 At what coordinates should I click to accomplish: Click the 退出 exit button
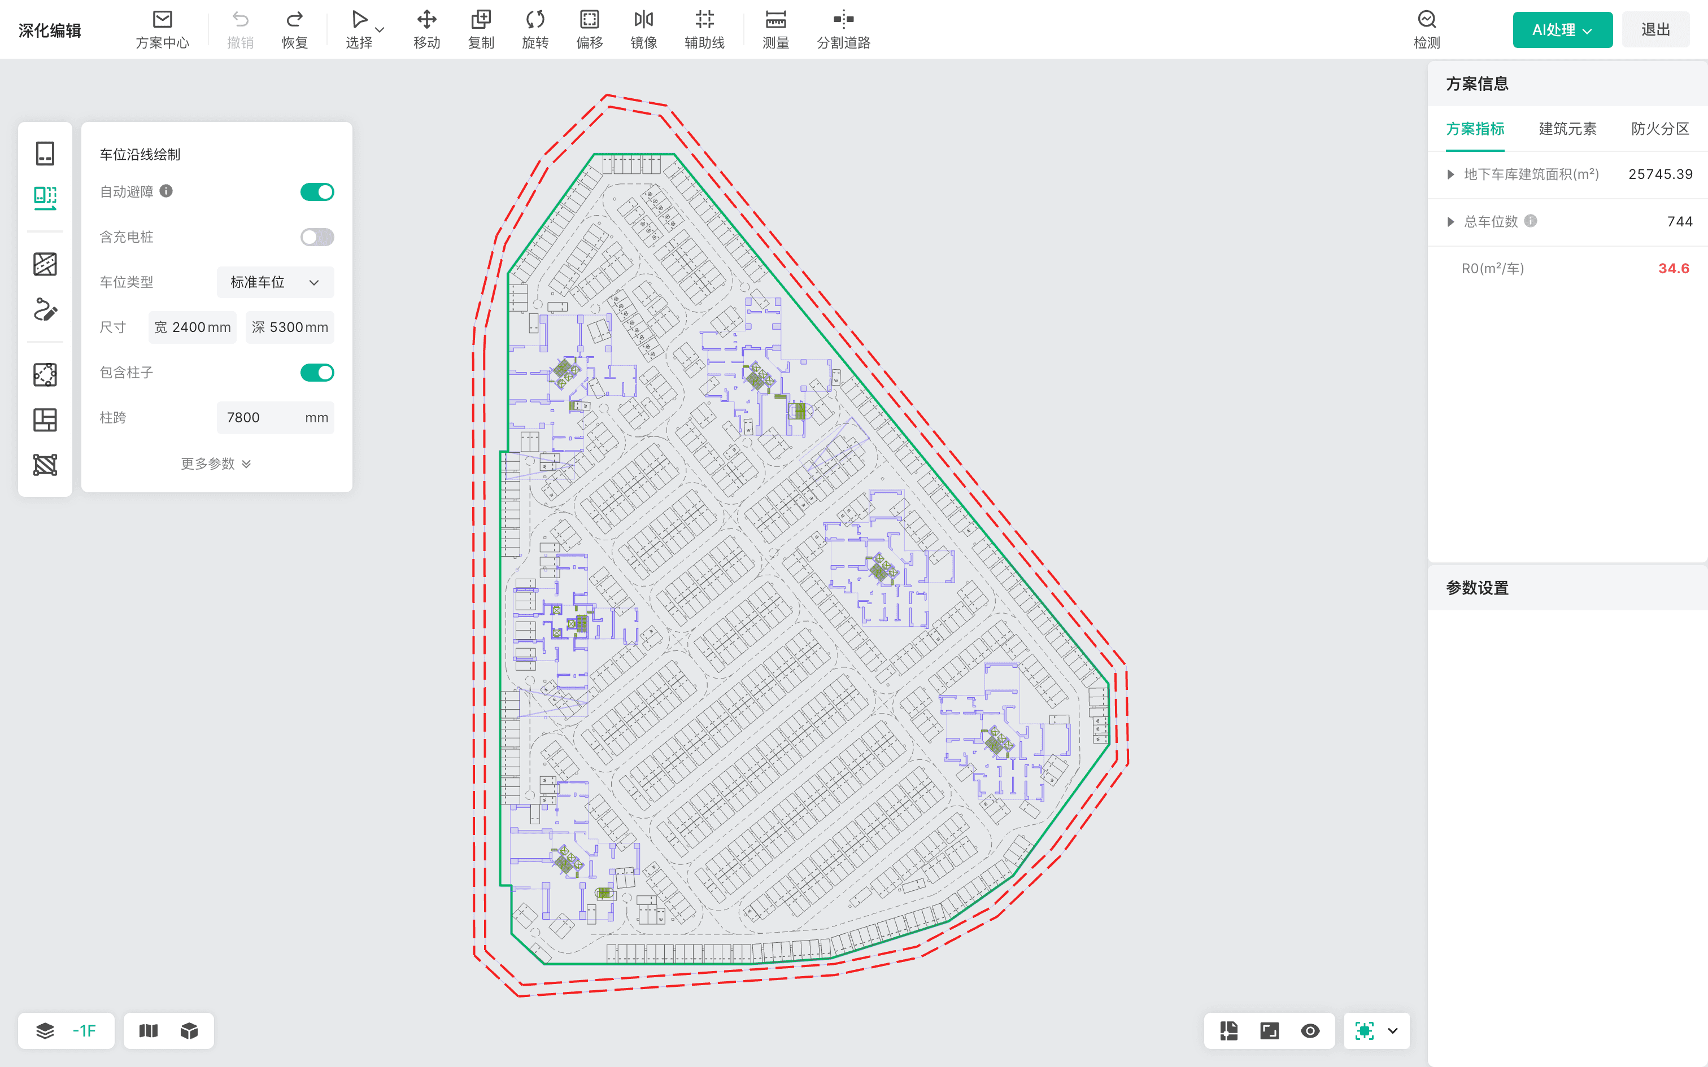coord(1655,29)
